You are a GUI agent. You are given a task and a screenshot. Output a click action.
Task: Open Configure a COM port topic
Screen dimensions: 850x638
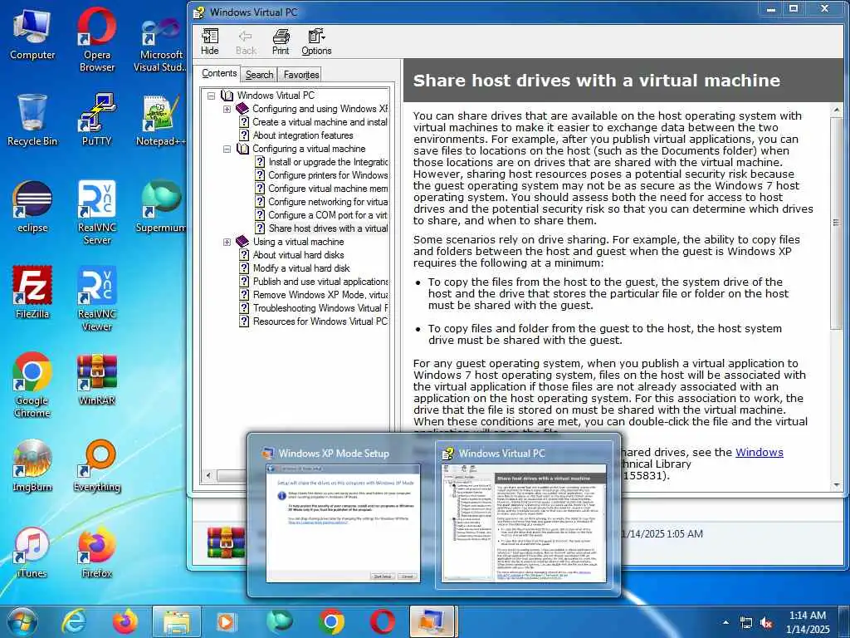pyautogui.click(x=321, y=215)
